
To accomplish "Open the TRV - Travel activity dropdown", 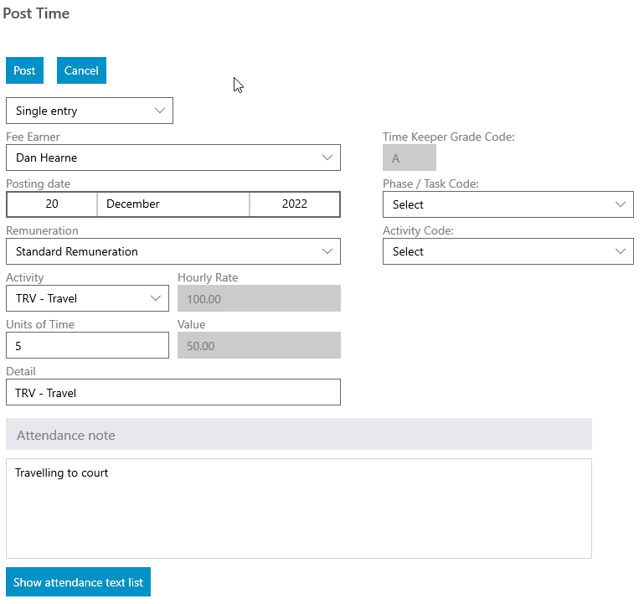I will click(x=87, y=298).
